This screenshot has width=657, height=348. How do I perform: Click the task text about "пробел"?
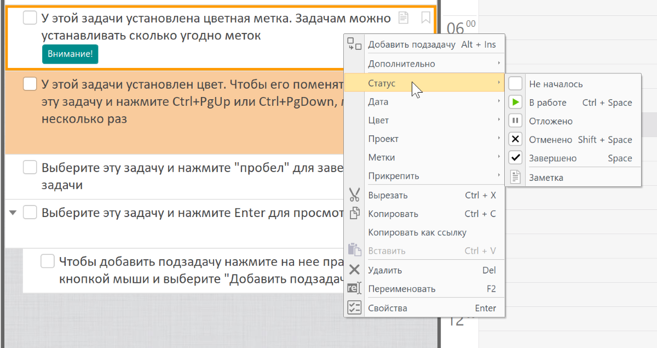[x=192, y=176]
